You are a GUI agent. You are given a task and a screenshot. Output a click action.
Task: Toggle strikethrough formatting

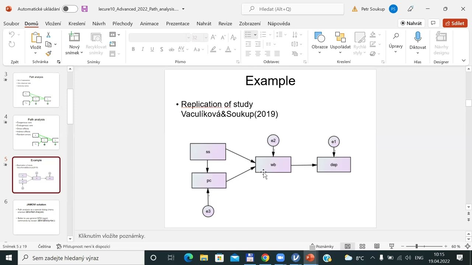(171, 49)
